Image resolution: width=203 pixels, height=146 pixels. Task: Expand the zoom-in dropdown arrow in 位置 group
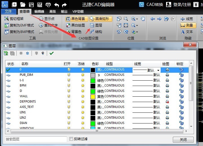[137, 19]
